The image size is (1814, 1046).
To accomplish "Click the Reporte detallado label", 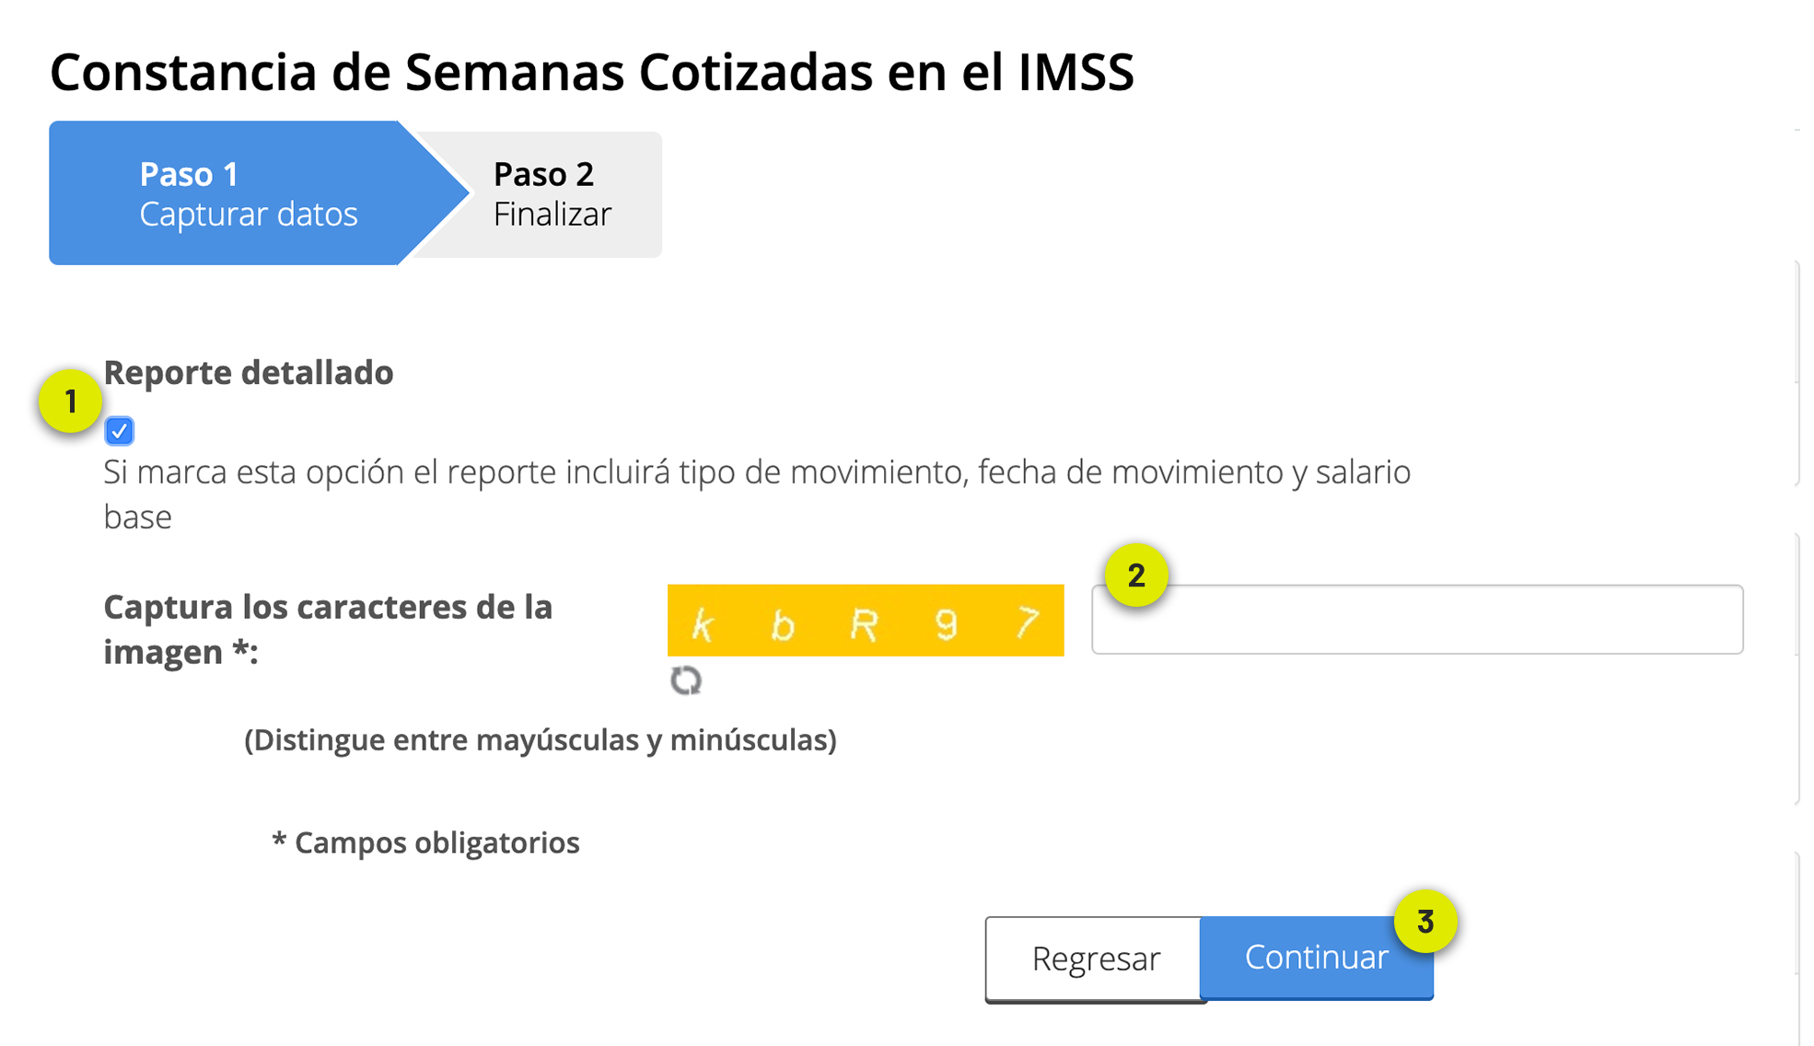I will 249,373.
